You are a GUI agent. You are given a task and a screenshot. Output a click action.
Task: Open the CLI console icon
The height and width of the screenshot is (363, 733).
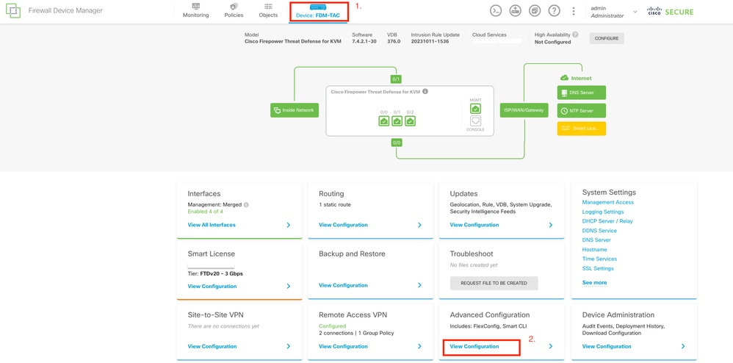click(496, 11)
